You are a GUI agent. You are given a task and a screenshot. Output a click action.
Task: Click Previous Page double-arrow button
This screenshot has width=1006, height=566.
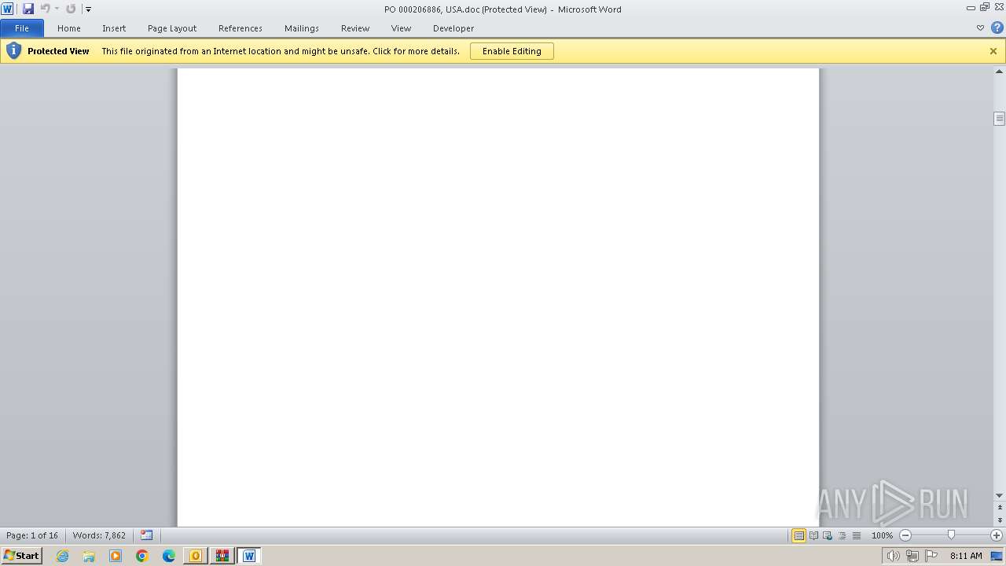coord(999,507)
